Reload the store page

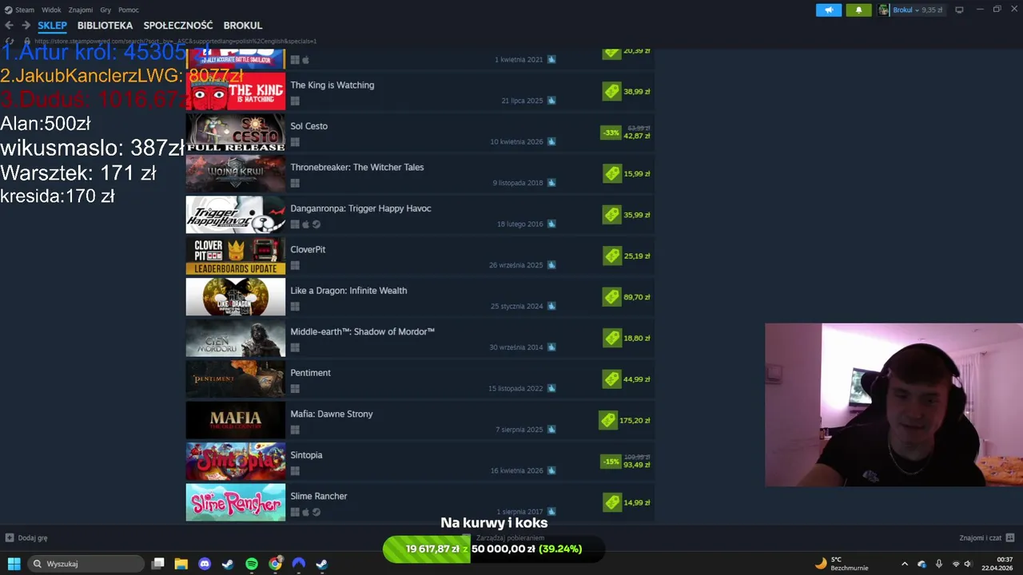pyautogui.click(x=10, y=41)
